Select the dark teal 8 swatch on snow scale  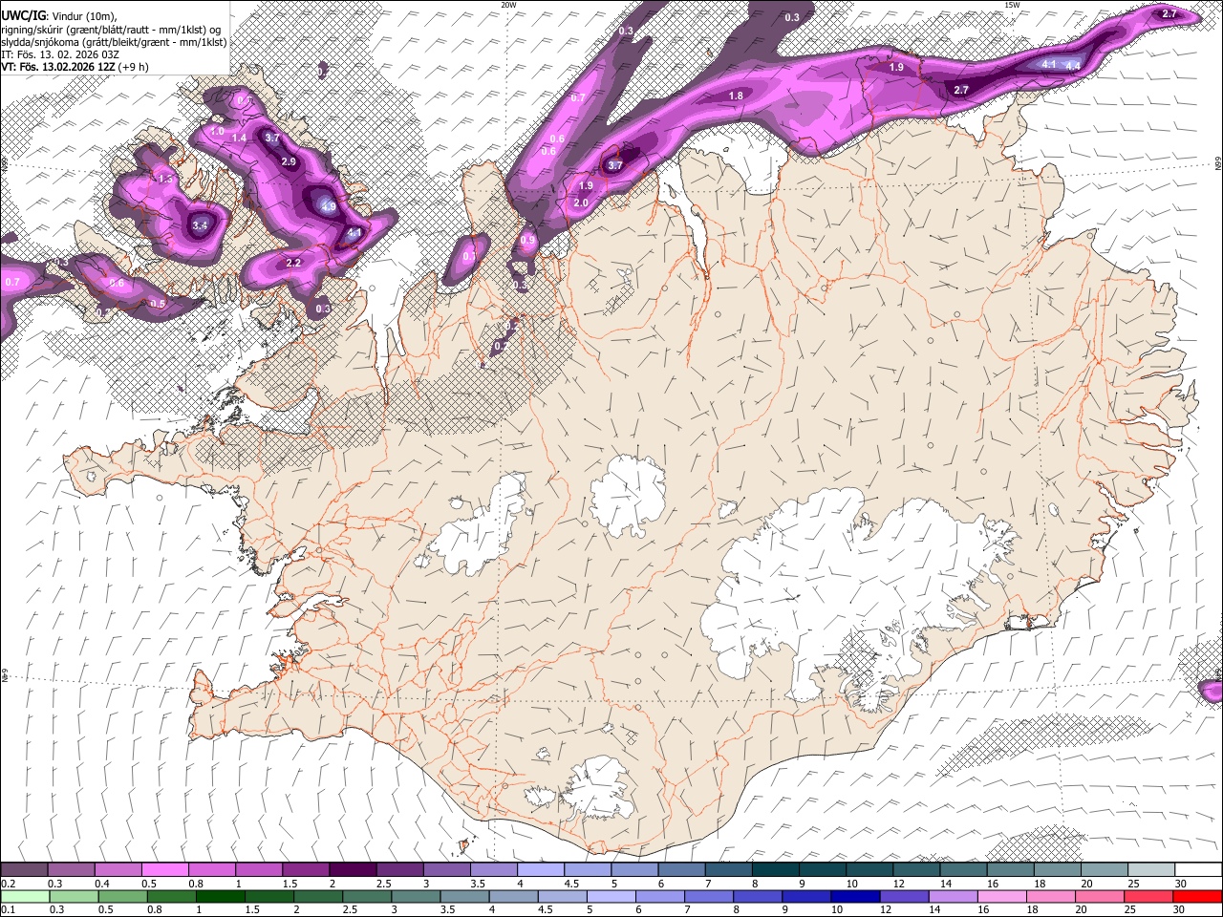click(x=775, y=870)
